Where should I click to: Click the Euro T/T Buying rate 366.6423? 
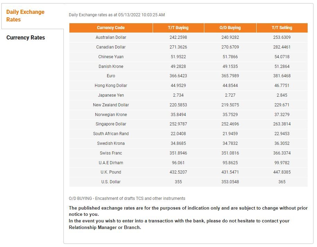178,76
